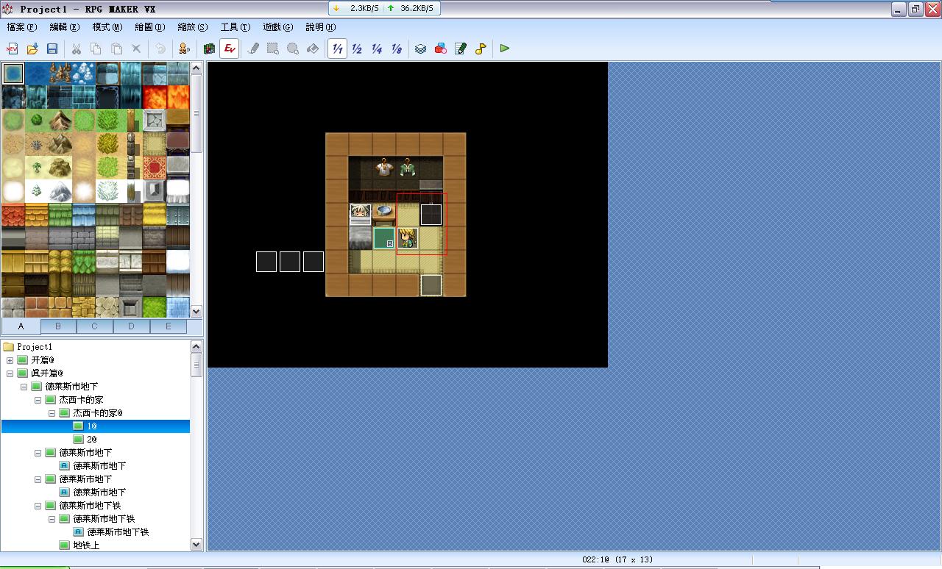Collapse the 德莱斯市地下铁 tree branch

(38, 506)
